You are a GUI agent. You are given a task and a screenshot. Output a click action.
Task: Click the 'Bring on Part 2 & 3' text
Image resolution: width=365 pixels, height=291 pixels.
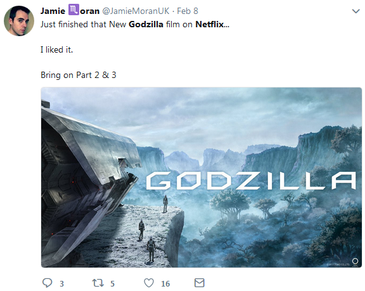79,75
